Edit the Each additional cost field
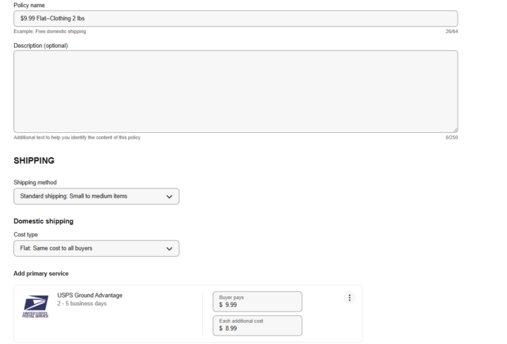Screen dimensions: 507x344 258,325
